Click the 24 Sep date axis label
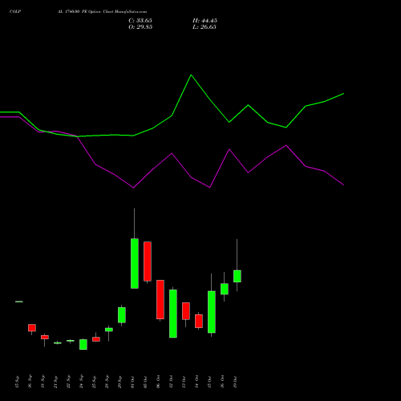The width and height of the screenshot is (401, 401). [82, 382]
